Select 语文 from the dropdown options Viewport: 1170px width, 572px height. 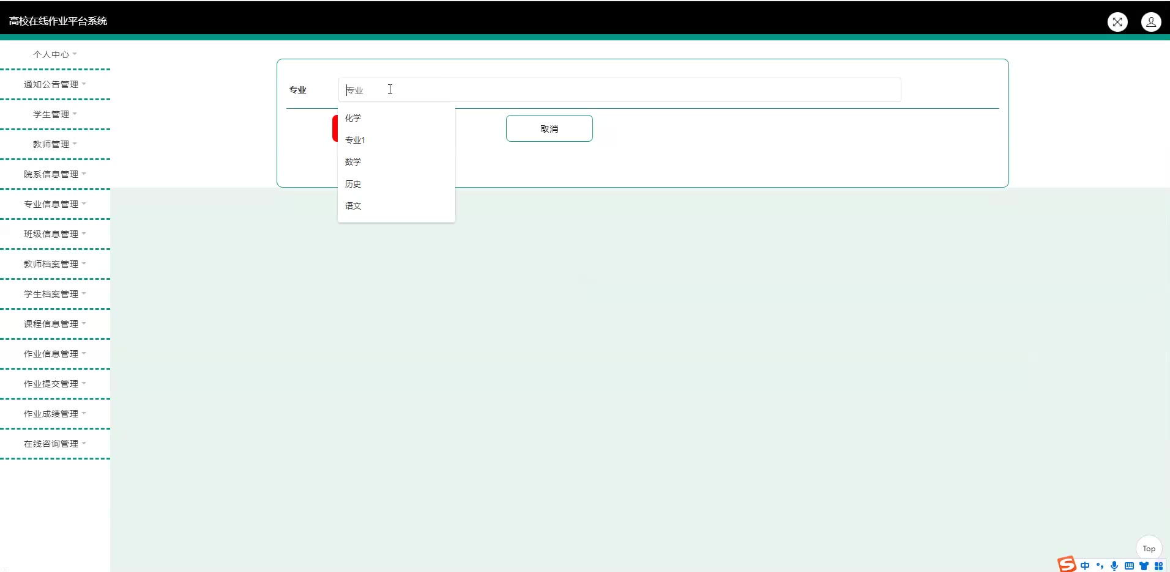[396, 206]
